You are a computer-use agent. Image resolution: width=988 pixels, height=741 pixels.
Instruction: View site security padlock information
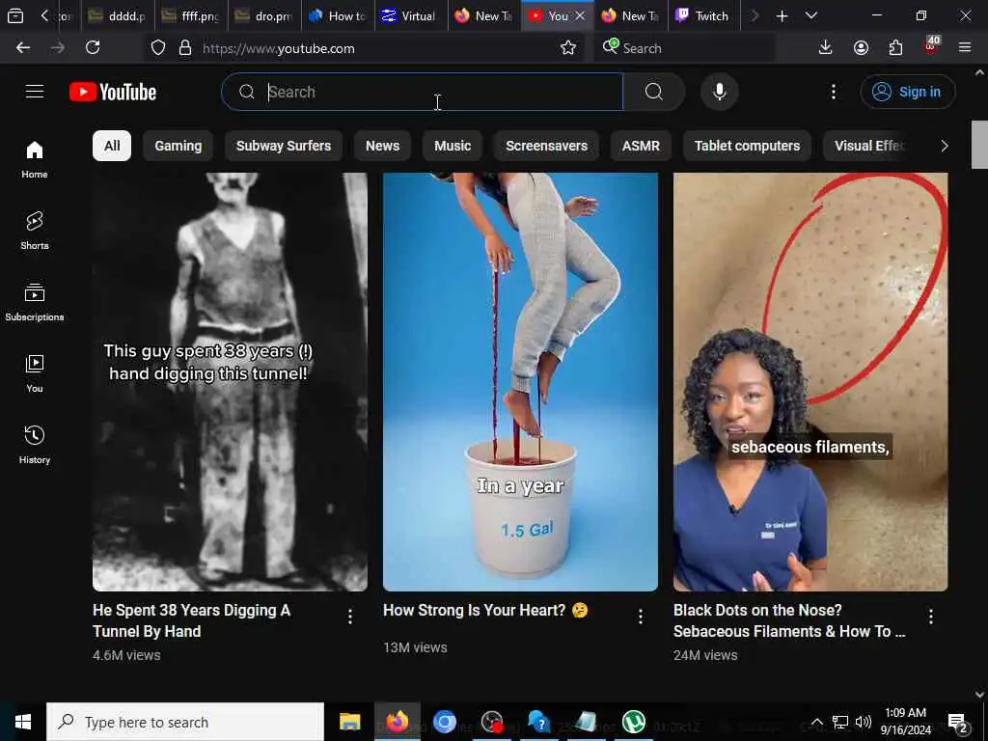(185, 48)
